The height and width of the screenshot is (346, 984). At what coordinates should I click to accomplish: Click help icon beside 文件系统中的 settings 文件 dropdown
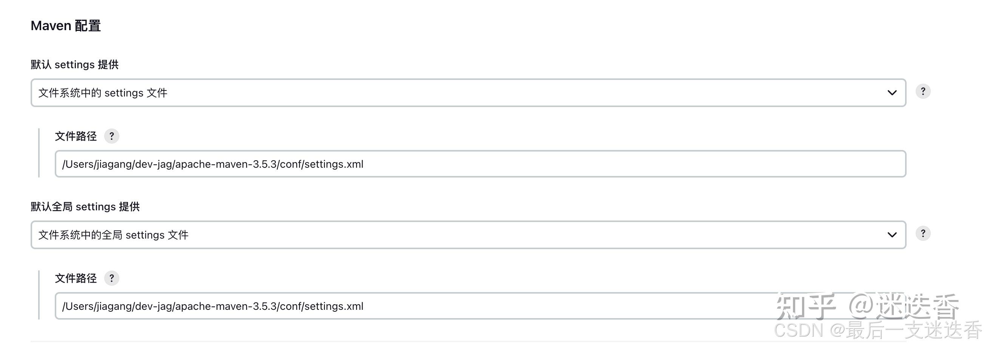923,92
